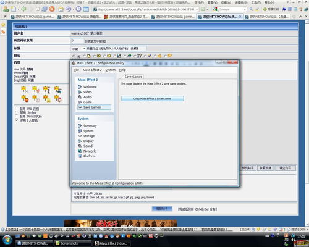
Task: Click the favorites star icon in left sidebar
Action: [x=3, y=25]
